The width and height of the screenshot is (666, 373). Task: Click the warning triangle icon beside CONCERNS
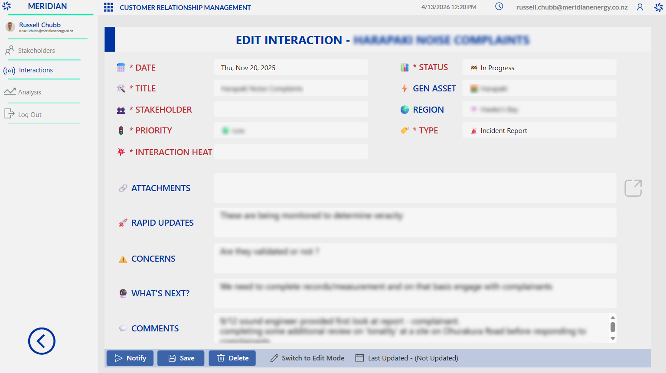tap(123, 259)
